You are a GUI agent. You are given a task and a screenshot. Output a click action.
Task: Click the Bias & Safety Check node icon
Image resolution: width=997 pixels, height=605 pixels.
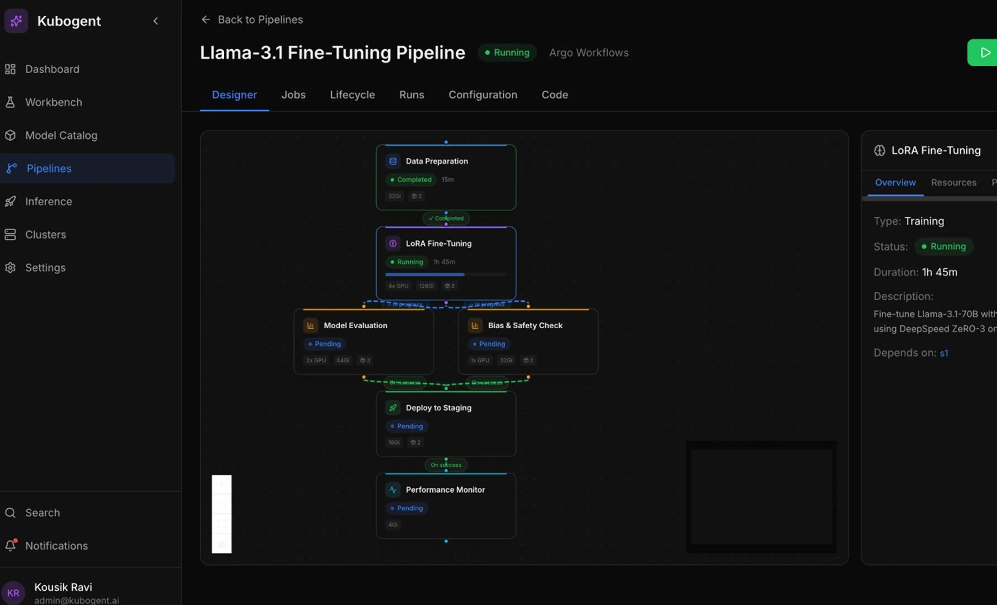475,325
